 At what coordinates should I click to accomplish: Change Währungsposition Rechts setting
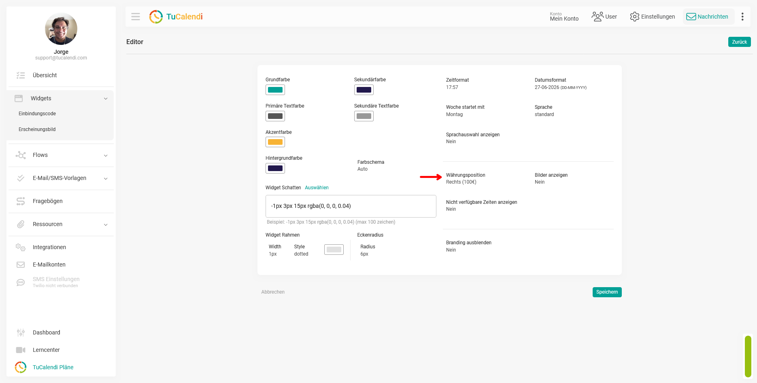pyautogui.click(x=466, y=178)
